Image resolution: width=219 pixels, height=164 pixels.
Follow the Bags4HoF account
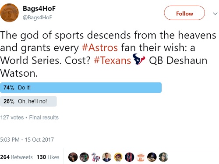[184, 13]
